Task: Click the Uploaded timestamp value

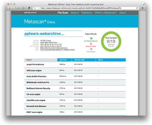Action: point(51,44)
